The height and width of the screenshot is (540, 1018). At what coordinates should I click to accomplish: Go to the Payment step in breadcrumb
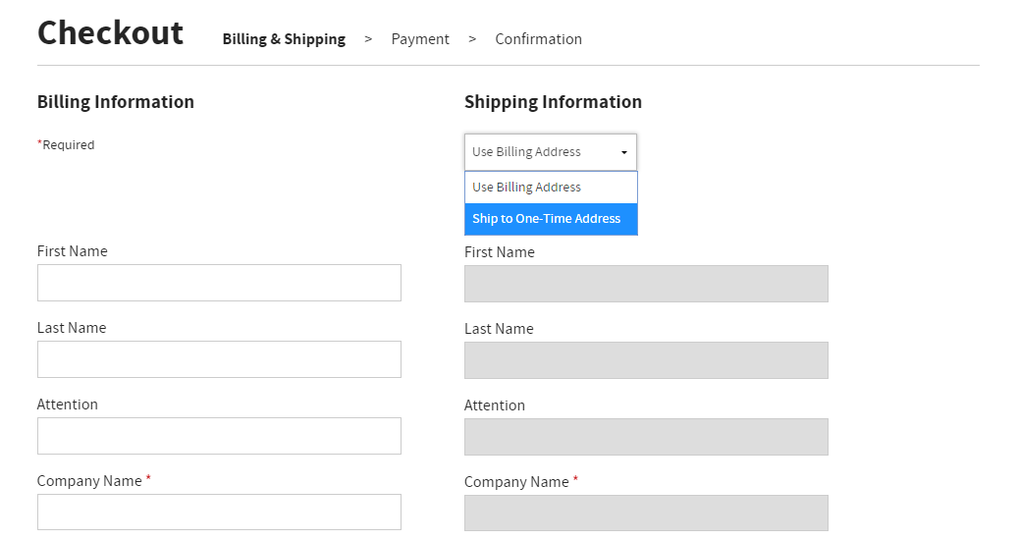420,39
